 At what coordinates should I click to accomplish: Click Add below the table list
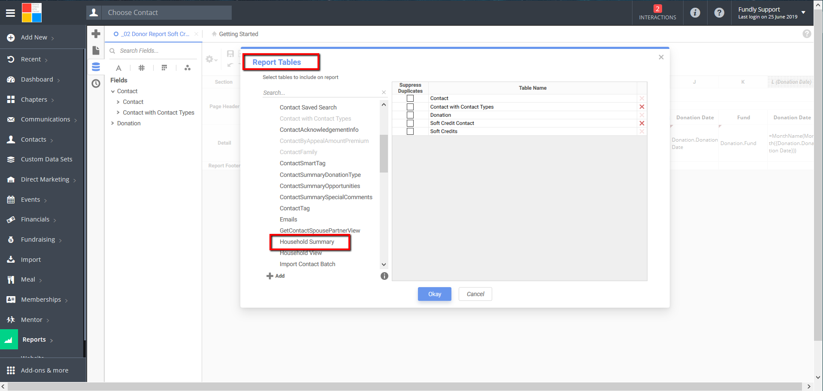pyautogui.click(x=275, y=276)
